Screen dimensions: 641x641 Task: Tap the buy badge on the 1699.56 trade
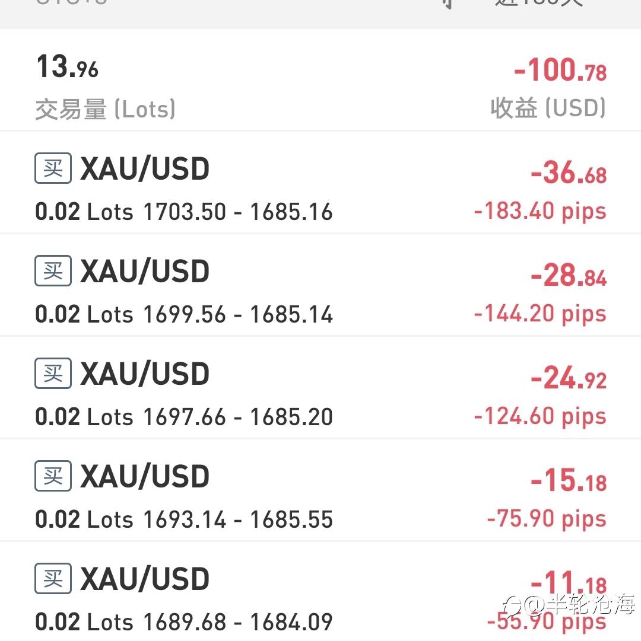53,271
